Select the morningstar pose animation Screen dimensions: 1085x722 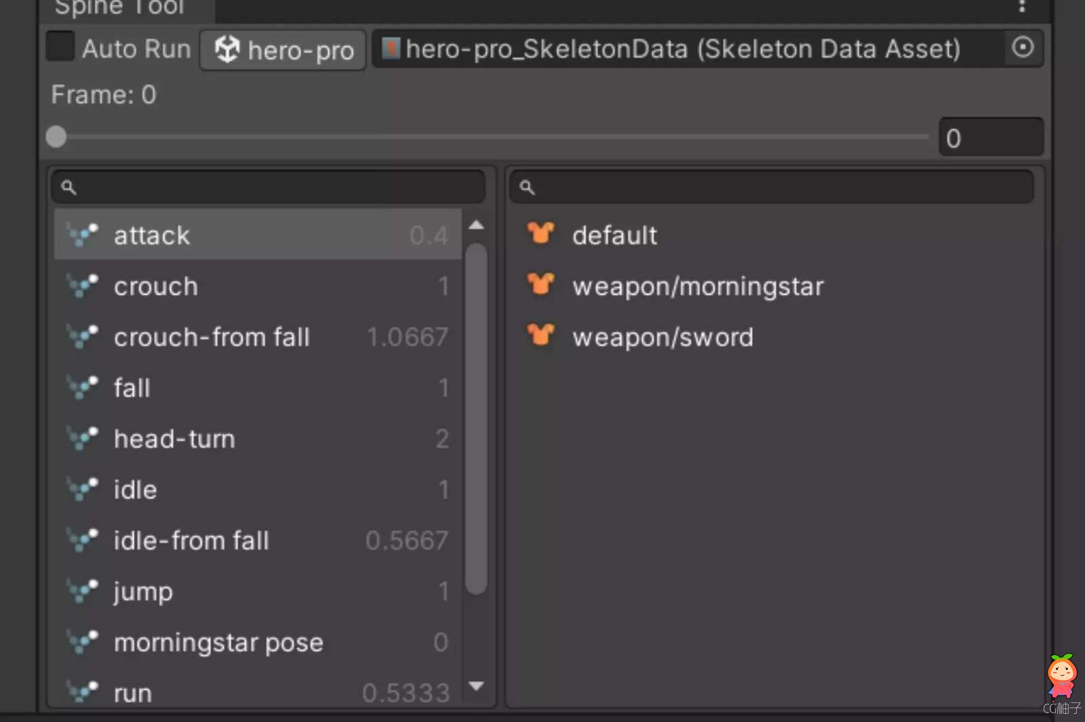click(258, 641)
